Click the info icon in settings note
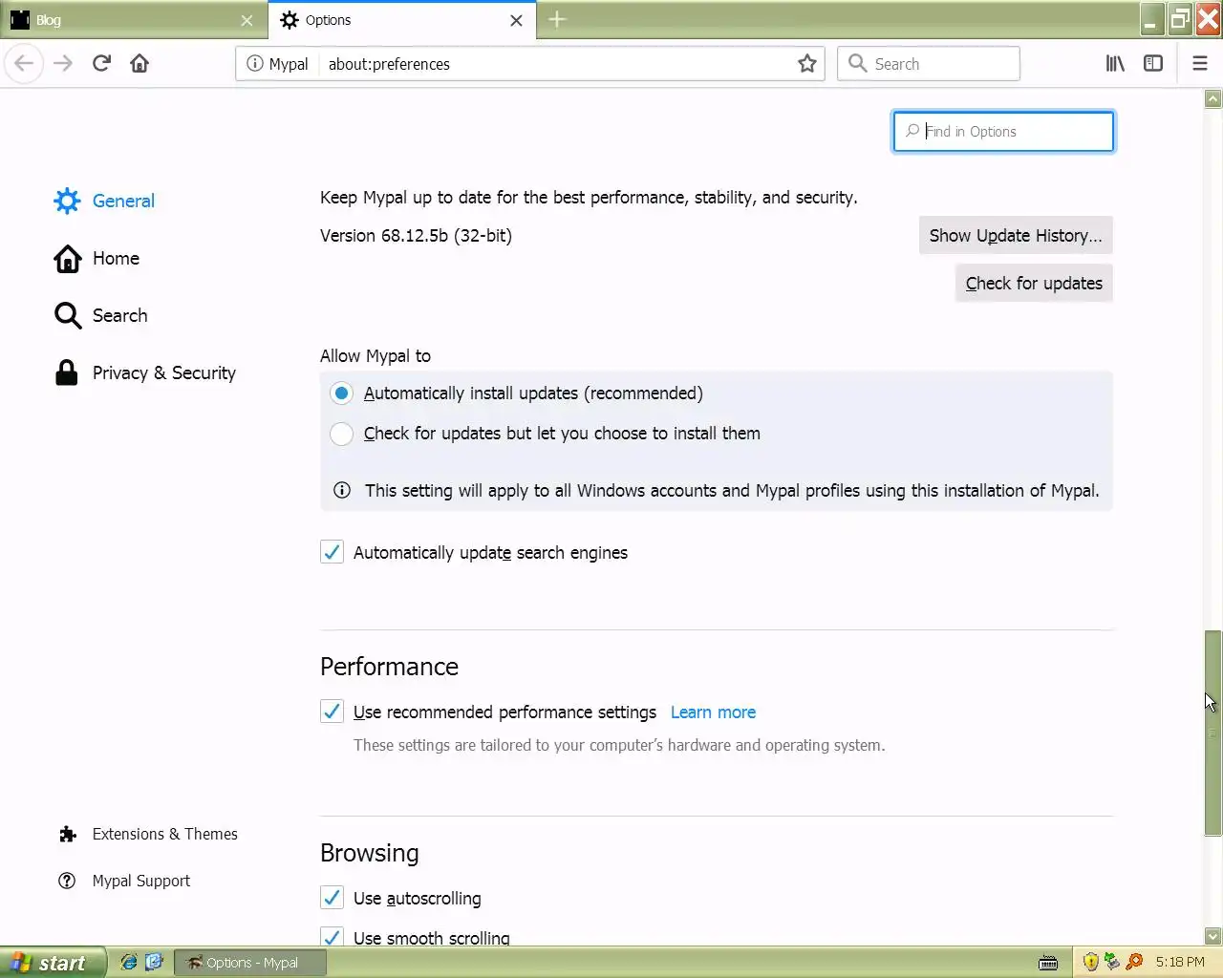 pyautogui.click(x=341, y=491)
